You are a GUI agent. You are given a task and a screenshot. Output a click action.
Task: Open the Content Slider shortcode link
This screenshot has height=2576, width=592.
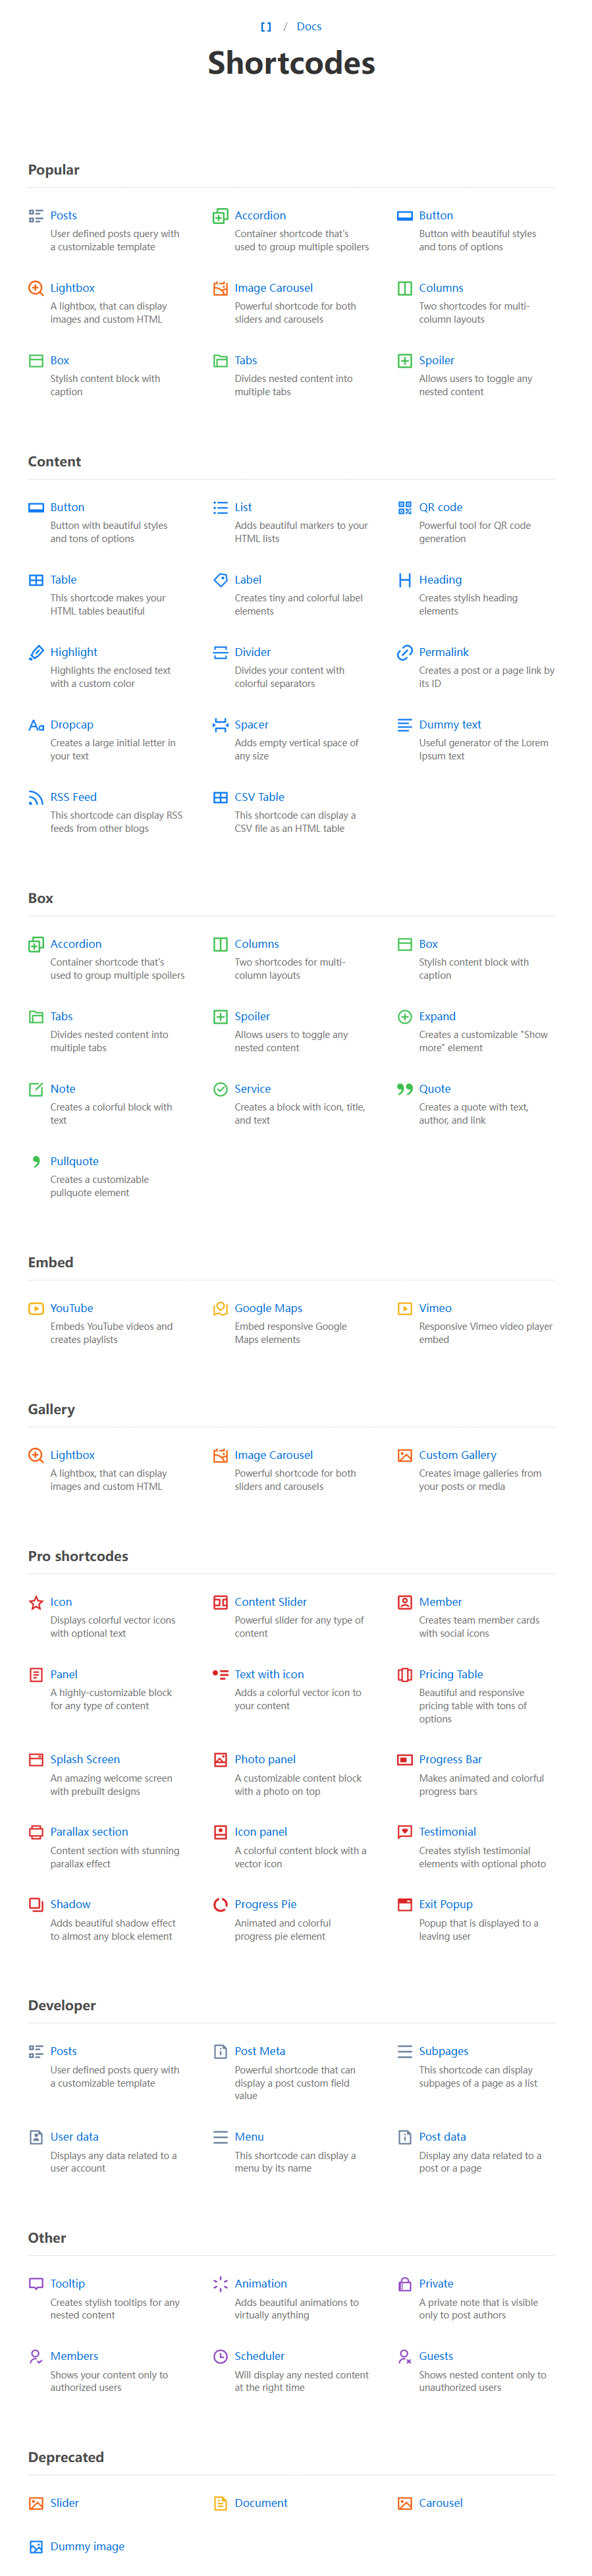pos(271,1602)
